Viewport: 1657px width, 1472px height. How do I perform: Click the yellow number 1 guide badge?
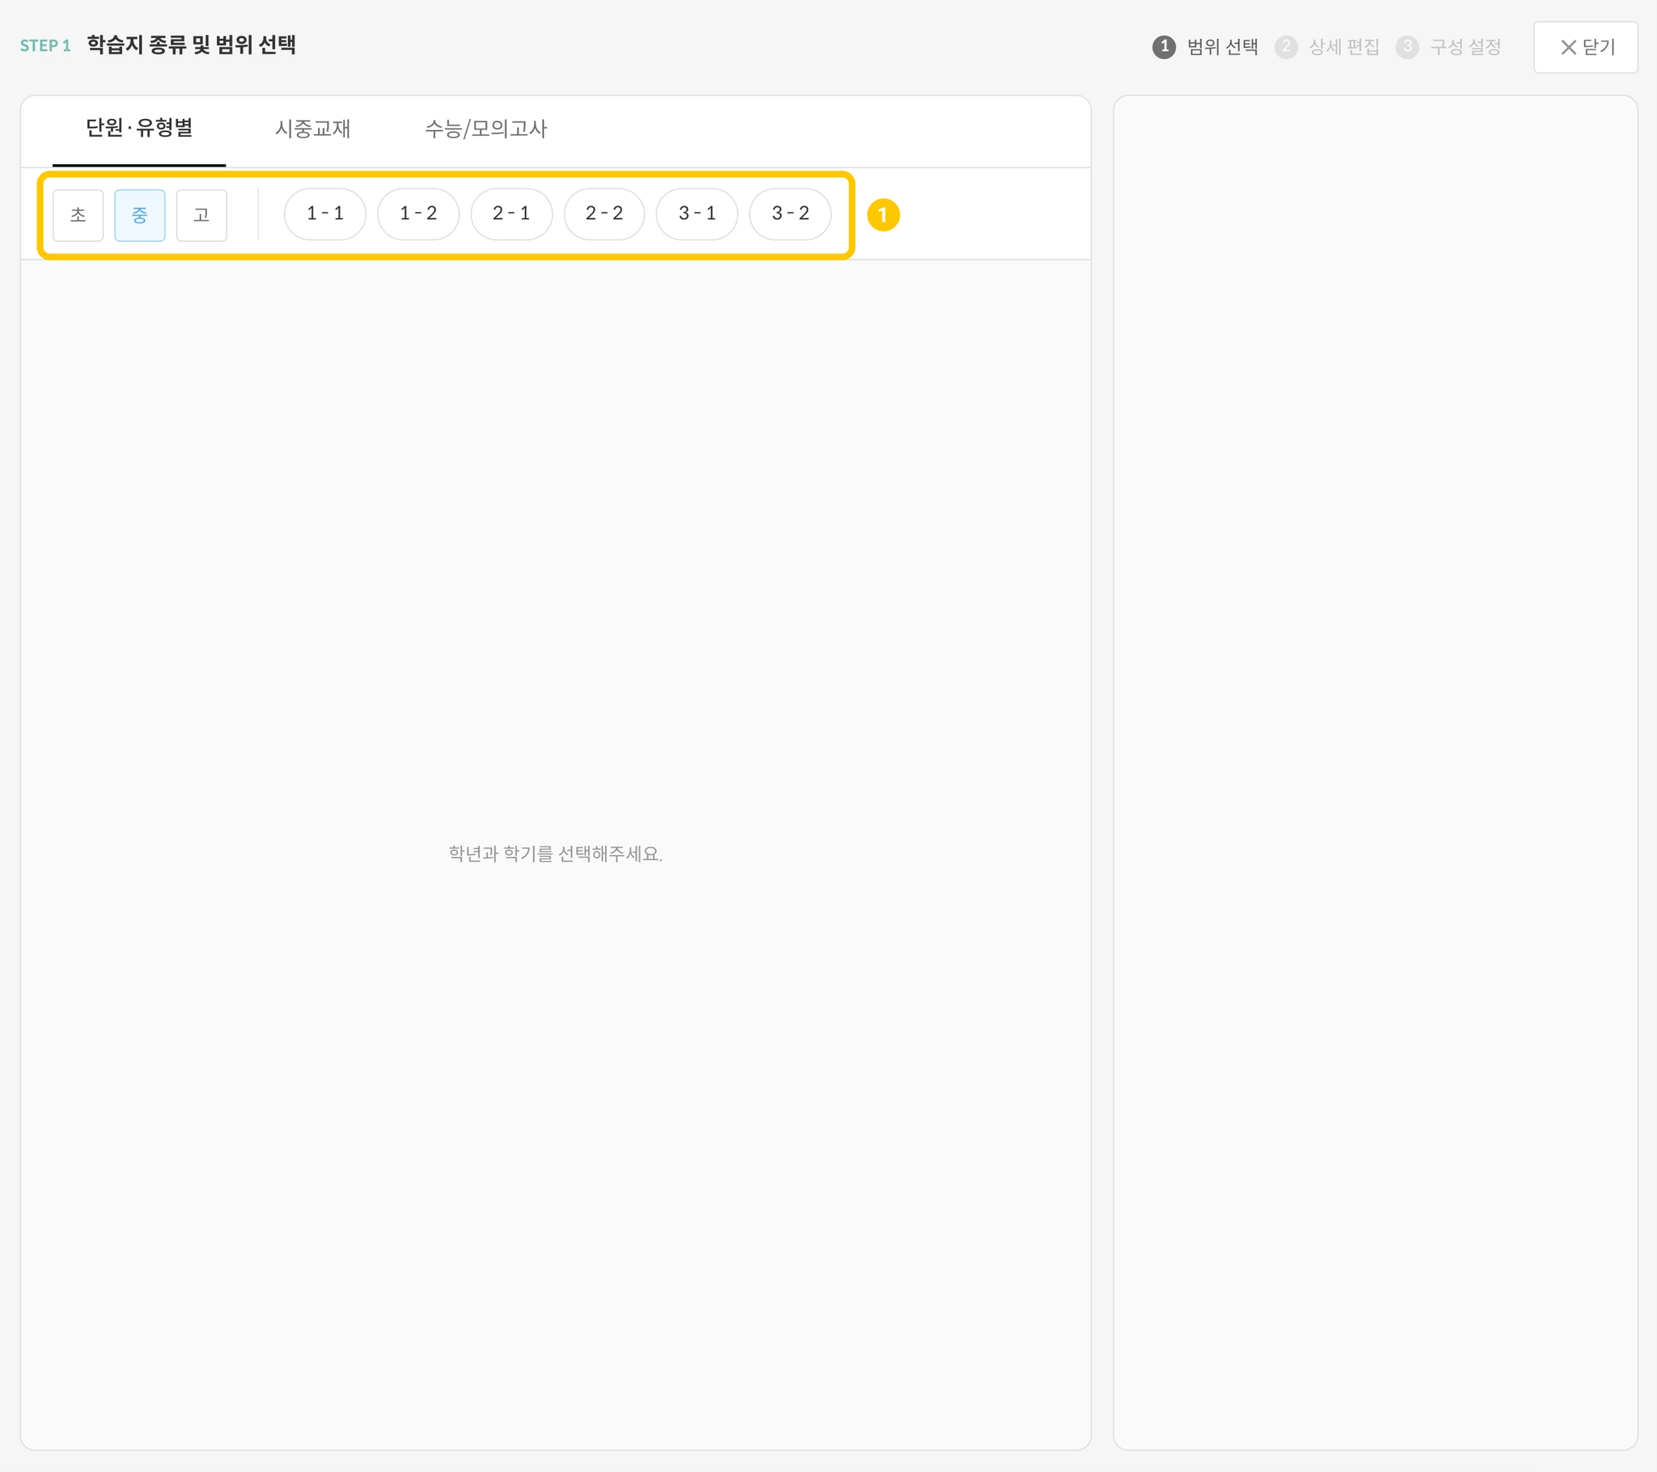pyautogui.click(x=884, y=215)
